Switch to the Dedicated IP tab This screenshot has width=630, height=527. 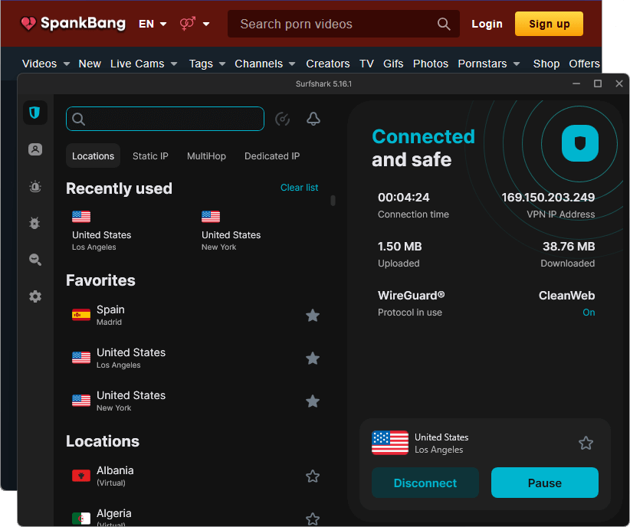click(272, 155)
